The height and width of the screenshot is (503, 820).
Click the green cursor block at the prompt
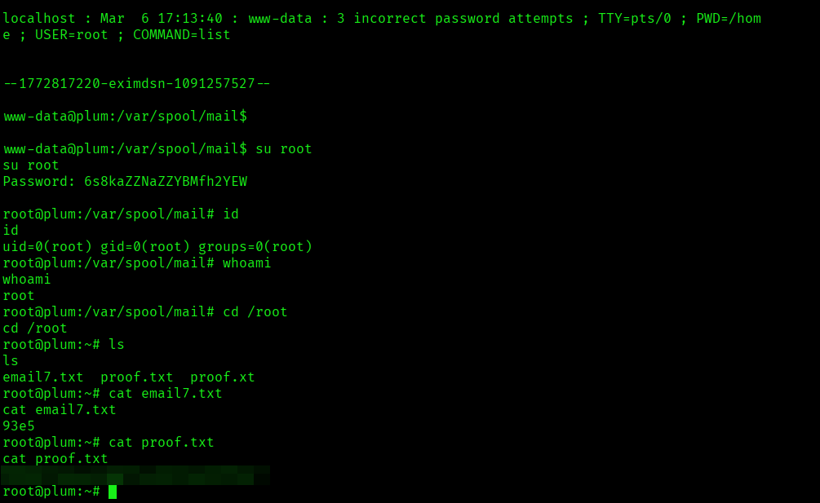click(113, 492)
